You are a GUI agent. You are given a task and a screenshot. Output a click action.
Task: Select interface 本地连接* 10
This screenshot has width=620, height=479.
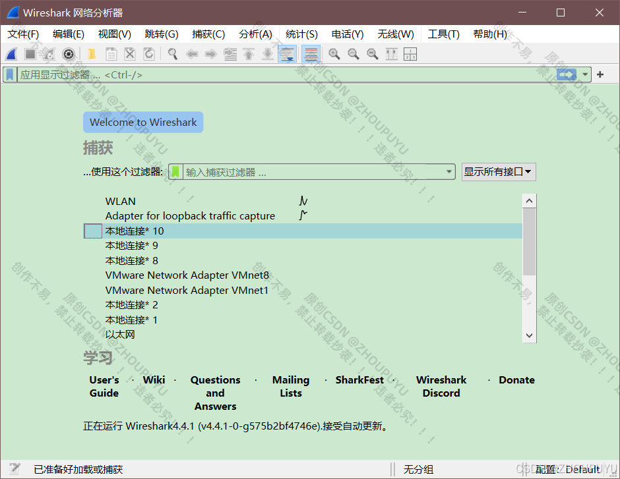pyautogui.click(x=303, y=231)
